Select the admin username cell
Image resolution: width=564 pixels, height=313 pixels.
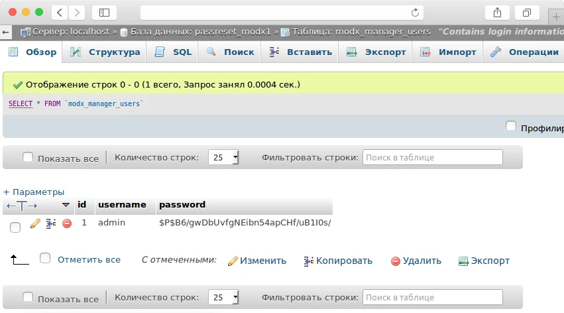111,223
